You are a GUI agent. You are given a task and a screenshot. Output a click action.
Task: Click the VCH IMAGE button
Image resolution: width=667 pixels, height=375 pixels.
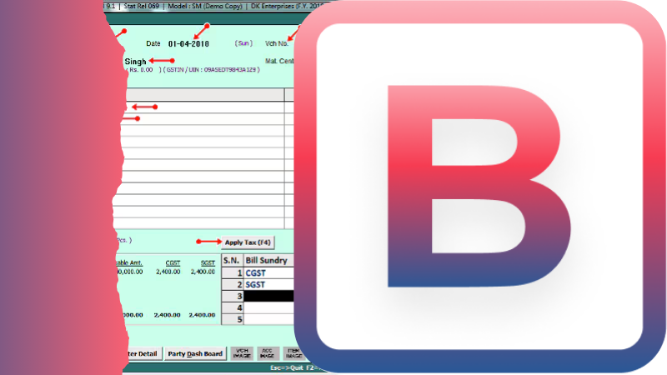tap(242, 353)
